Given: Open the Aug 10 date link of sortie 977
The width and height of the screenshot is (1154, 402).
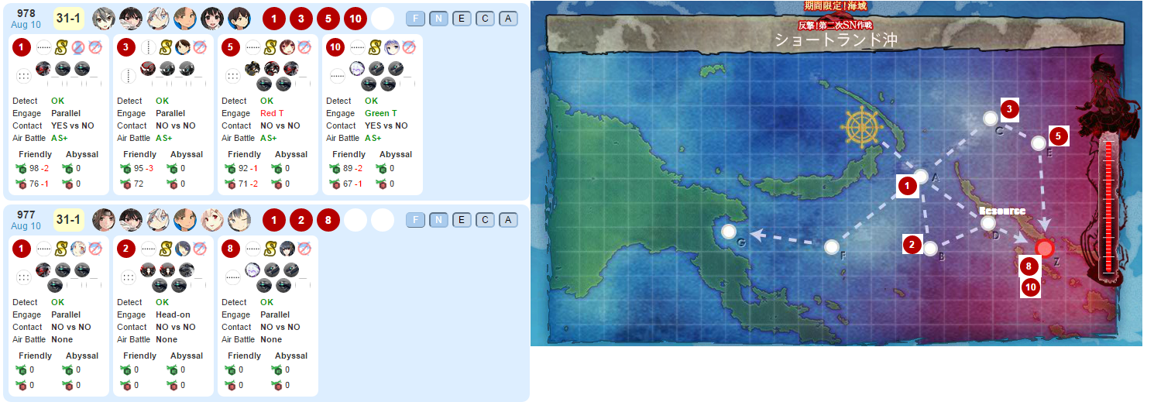Looking at the screenshot, I should tap(26, 226).
